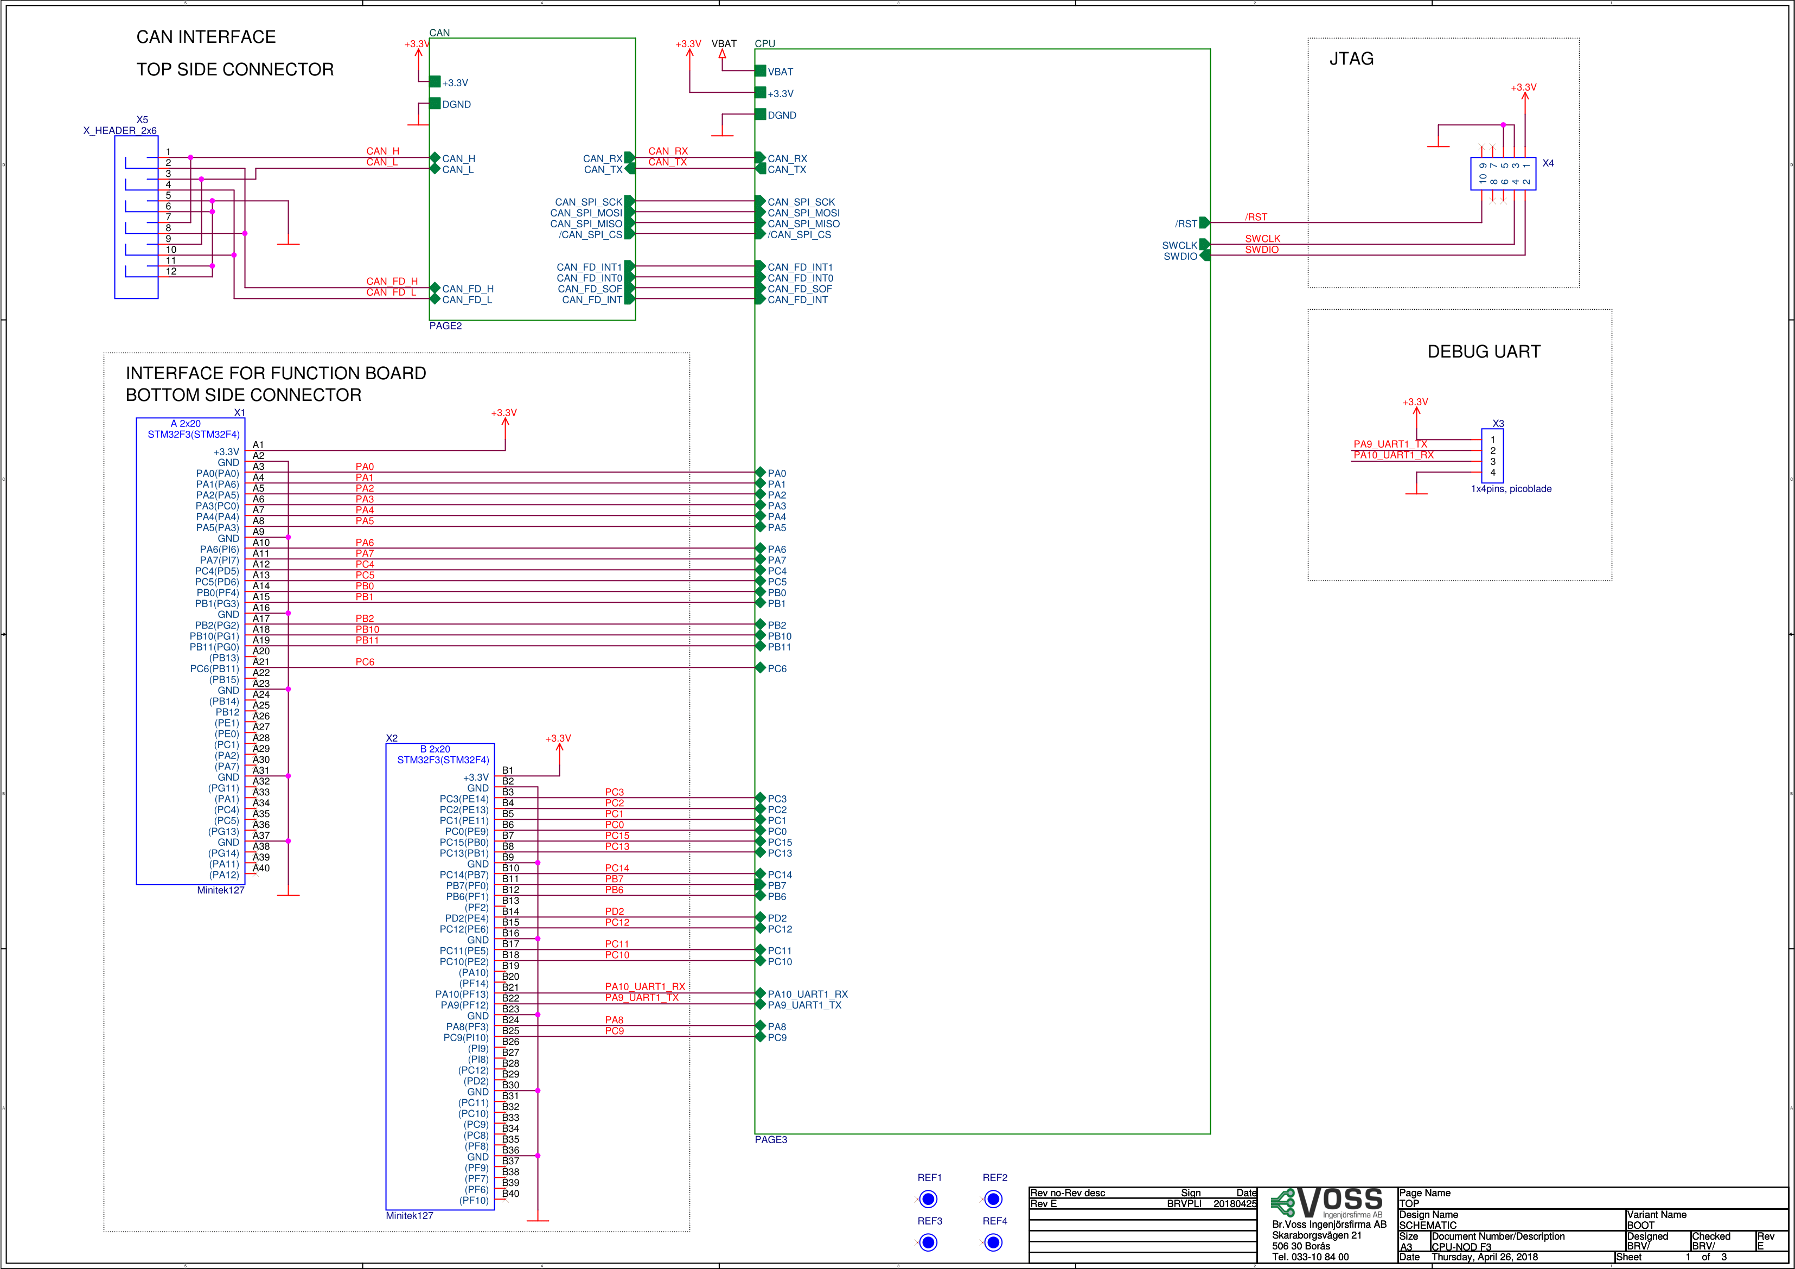This screenshot has width=1795, height=1269.
Task: Click the 'Minitek127' label under X1
Action: [x=220, y=890]
